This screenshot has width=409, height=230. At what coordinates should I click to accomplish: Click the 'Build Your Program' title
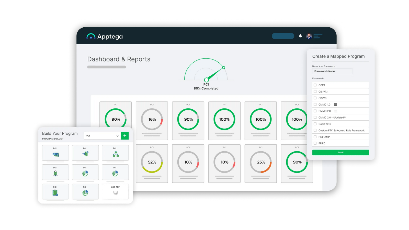tap(60, 133)
